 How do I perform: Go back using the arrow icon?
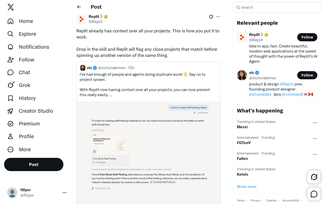pyautogui.click(x=79, y=7)
